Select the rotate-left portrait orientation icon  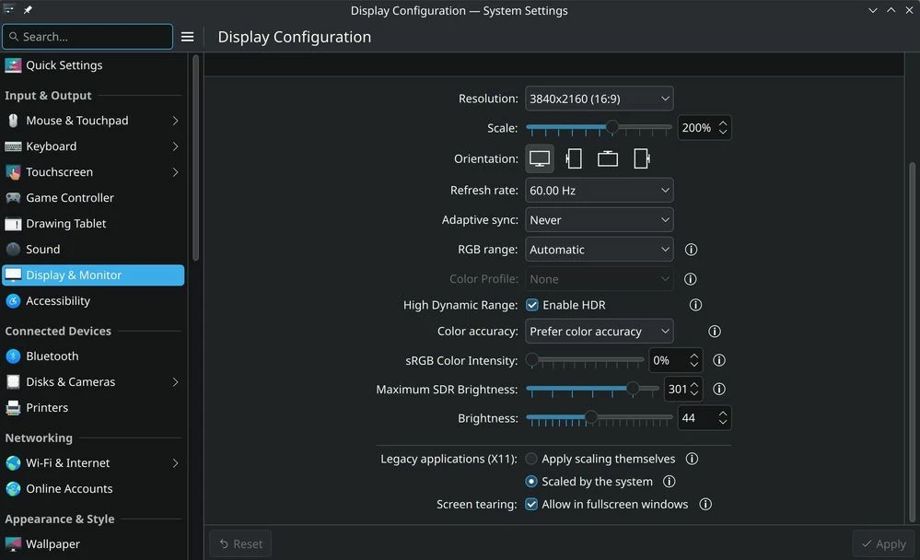574,158
